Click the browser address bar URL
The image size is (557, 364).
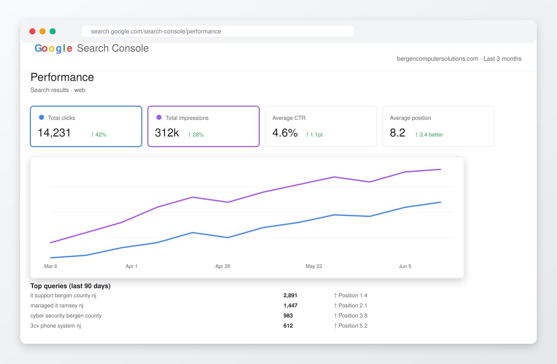[x=156, y=31]
